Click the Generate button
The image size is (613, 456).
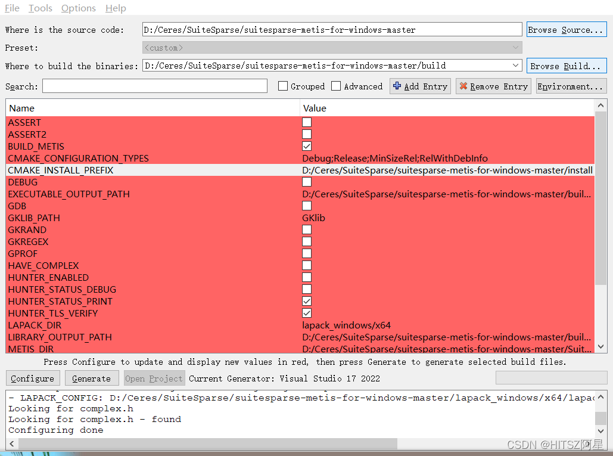pos(92,378)
